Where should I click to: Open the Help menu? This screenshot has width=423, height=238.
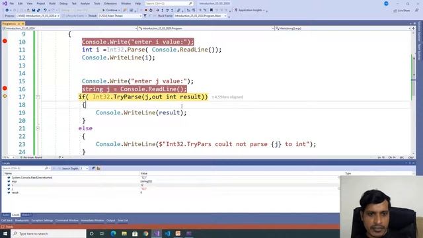pyautogui.click(x=138, y=3)
